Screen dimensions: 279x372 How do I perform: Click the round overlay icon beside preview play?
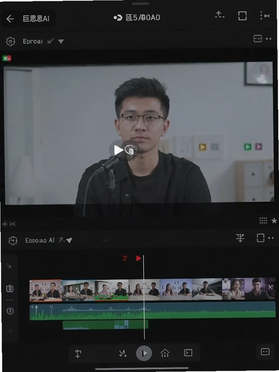(x=130, y=149)
